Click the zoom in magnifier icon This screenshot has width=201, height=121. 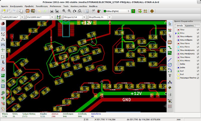[x=64, y=11]
